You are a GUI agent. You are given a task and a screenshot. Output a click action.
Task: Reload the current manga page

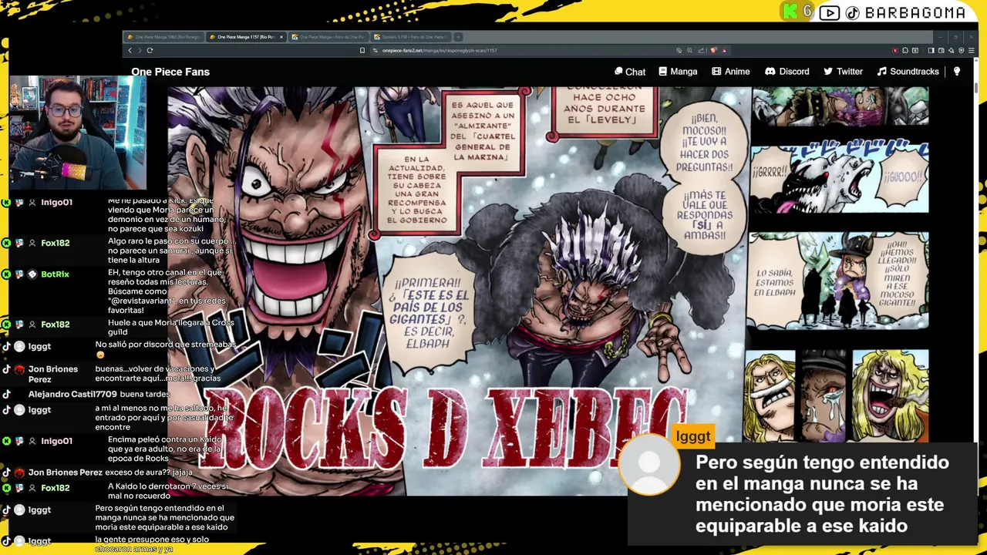[x=150, y=50]
